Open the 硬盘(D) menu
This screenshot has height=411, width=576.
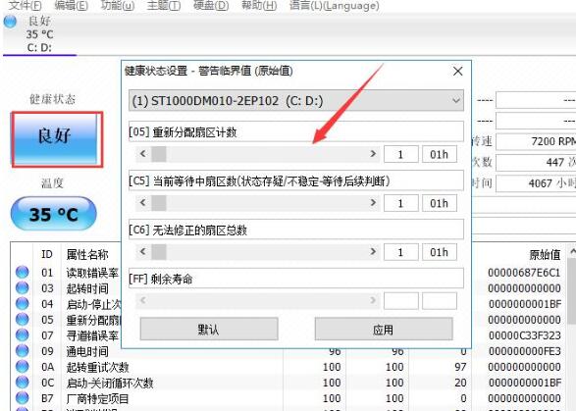pyautogui.click(x=211, y=6)
